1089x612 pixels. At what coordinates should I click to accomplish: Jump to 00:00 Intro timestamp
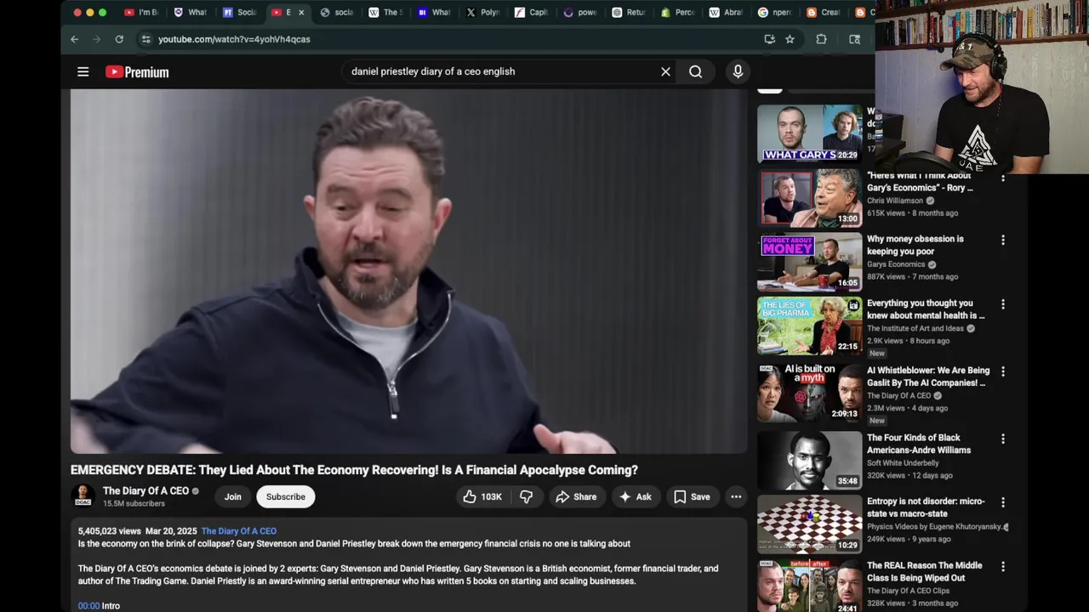(88, 606)
